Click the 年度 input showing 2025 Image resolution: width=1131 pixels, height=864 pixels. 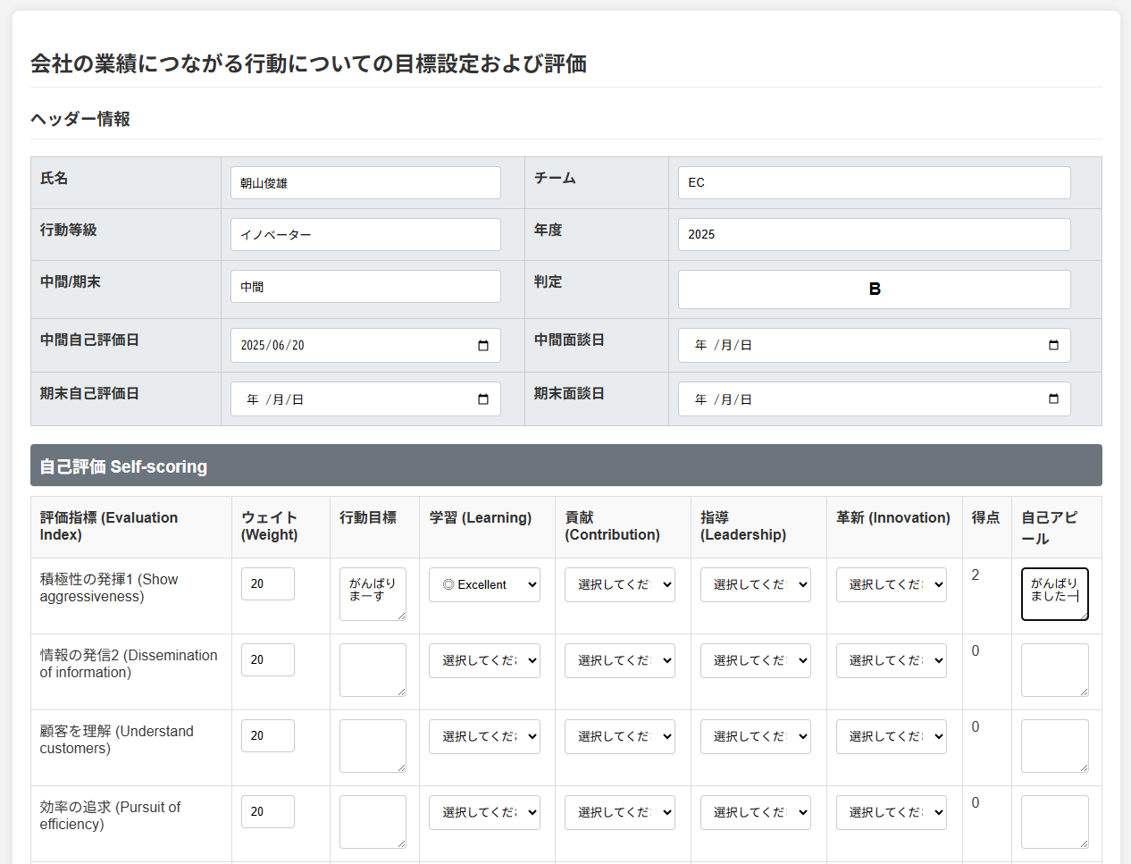pyautogui.click(x=875, y=235)
